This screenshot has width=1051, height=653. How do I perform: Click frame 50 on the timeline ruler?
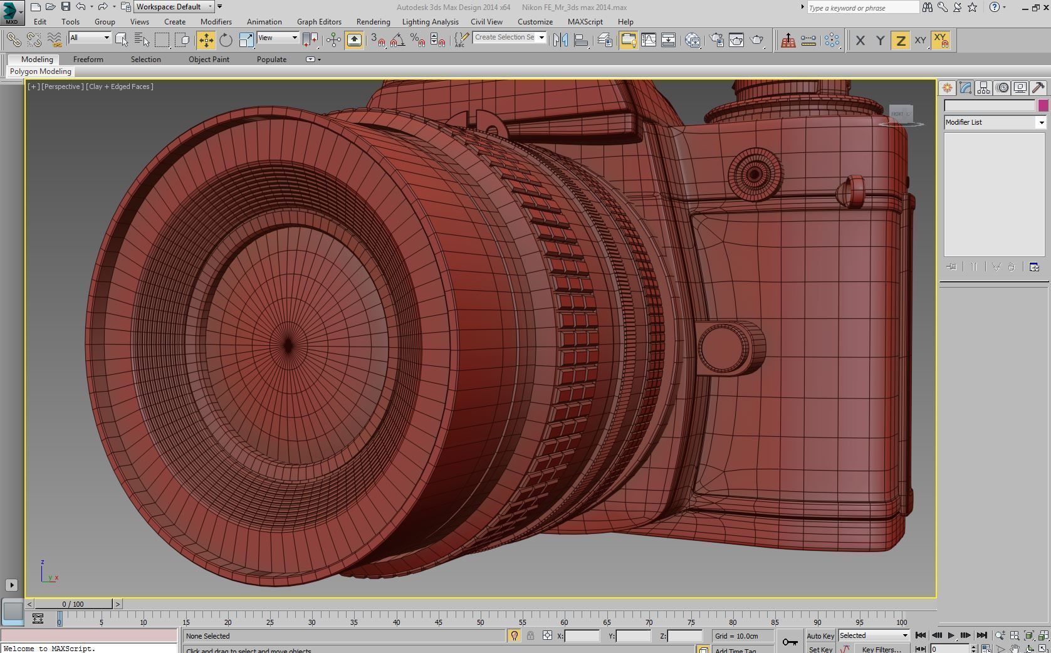pos(480,619)
